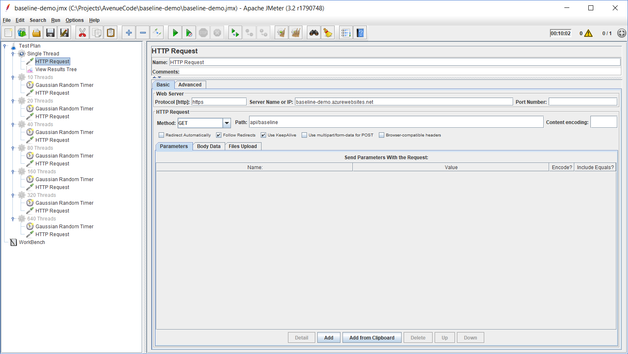Open the Run menu
628x354 pixels.
click(x=55, y=20)
